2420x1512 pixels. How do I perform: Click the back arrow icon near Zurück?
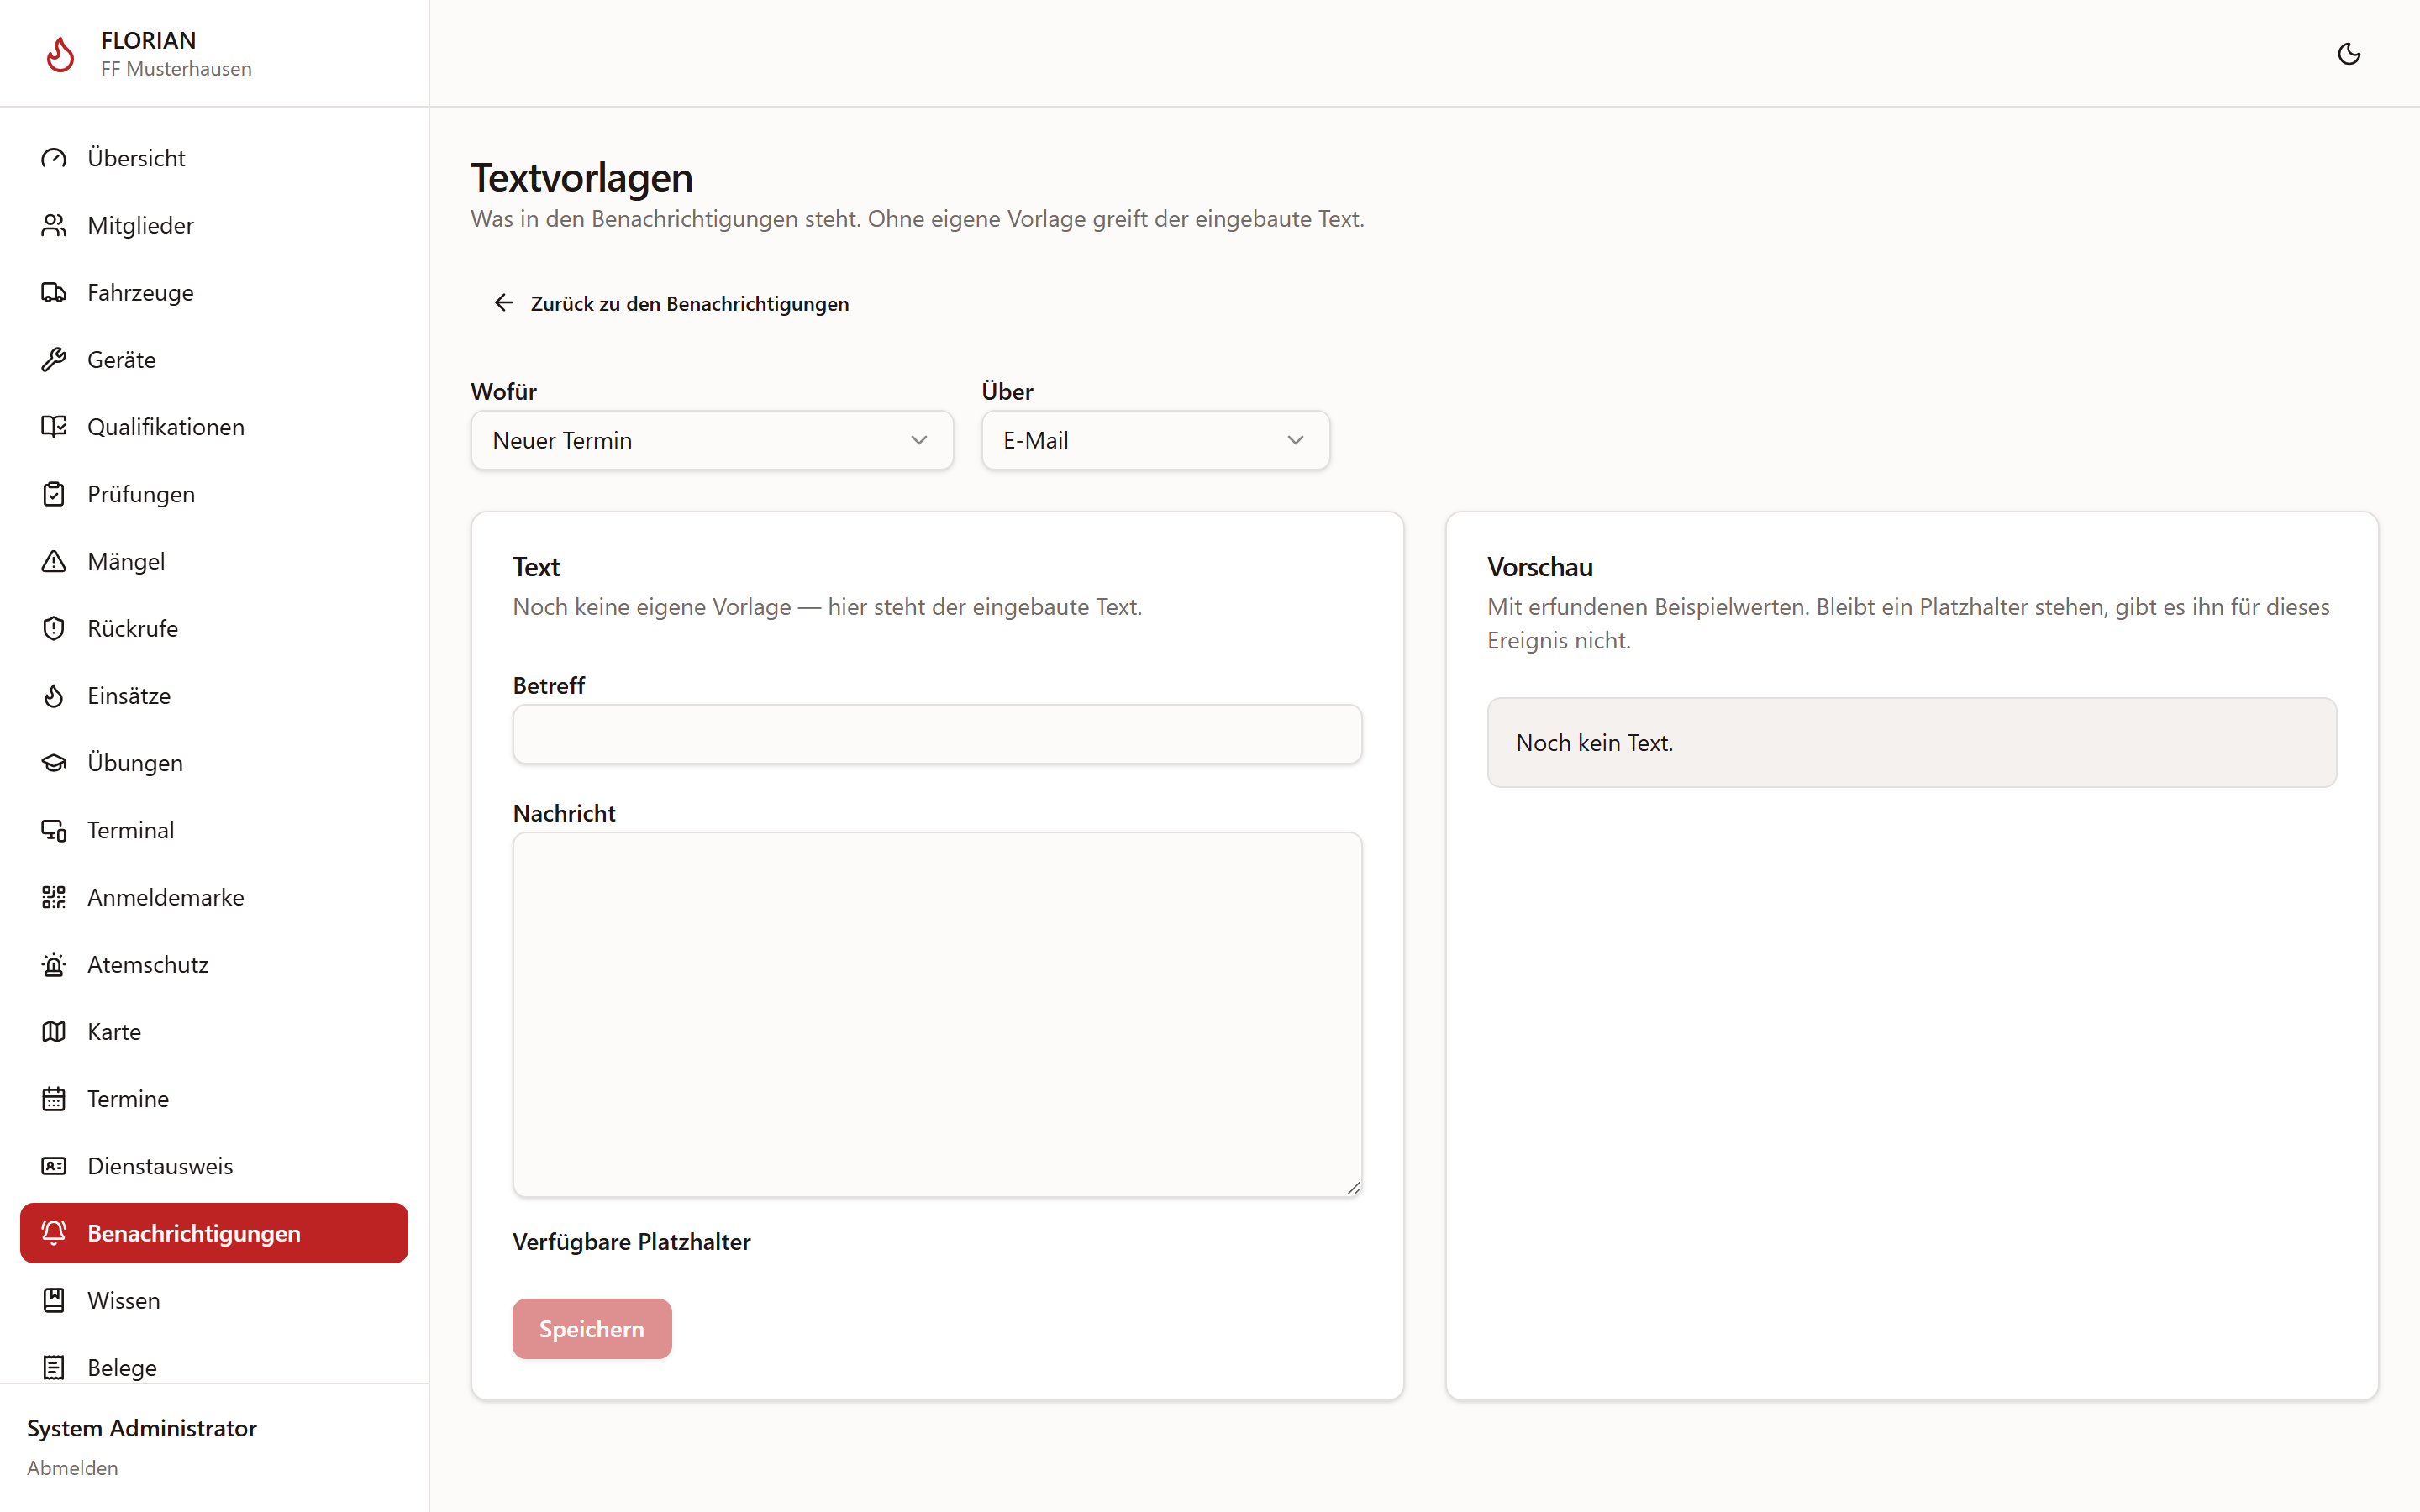click(x=504, y=303)
